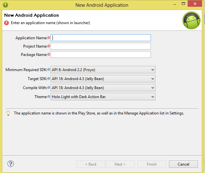Image resolution: width=205 pixels, height=173 pixels.
Task: Maximize the New Android Application dialog
Action: (x=183, y=4)
